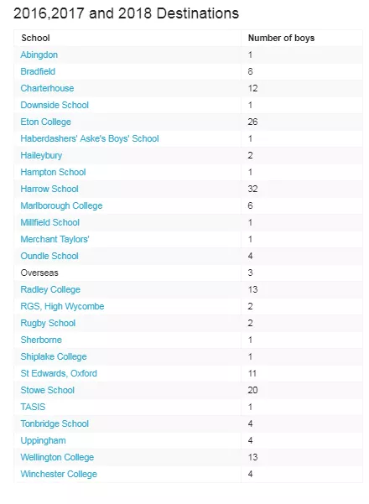Open the Marlborough College link
369x504 pixels.
click(x=61, y=206)
